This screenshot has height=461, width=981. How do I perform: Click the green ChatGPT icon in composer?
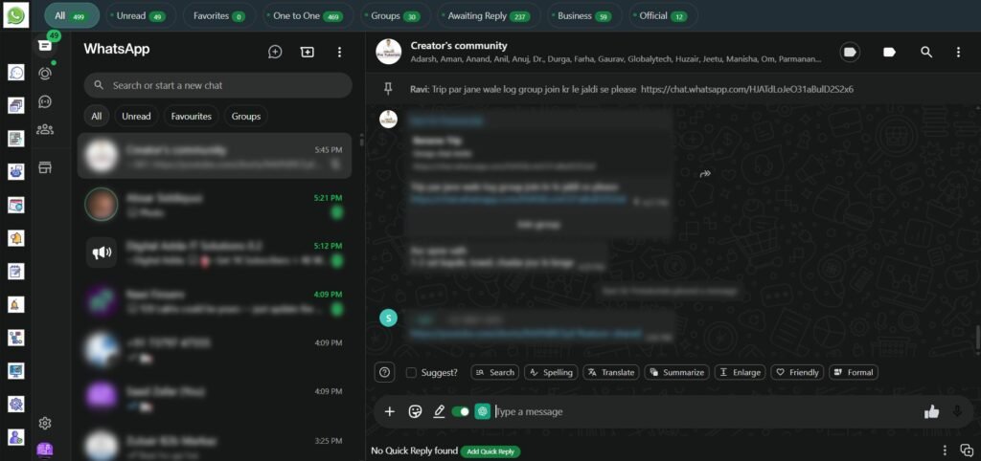tap(483, 411)
